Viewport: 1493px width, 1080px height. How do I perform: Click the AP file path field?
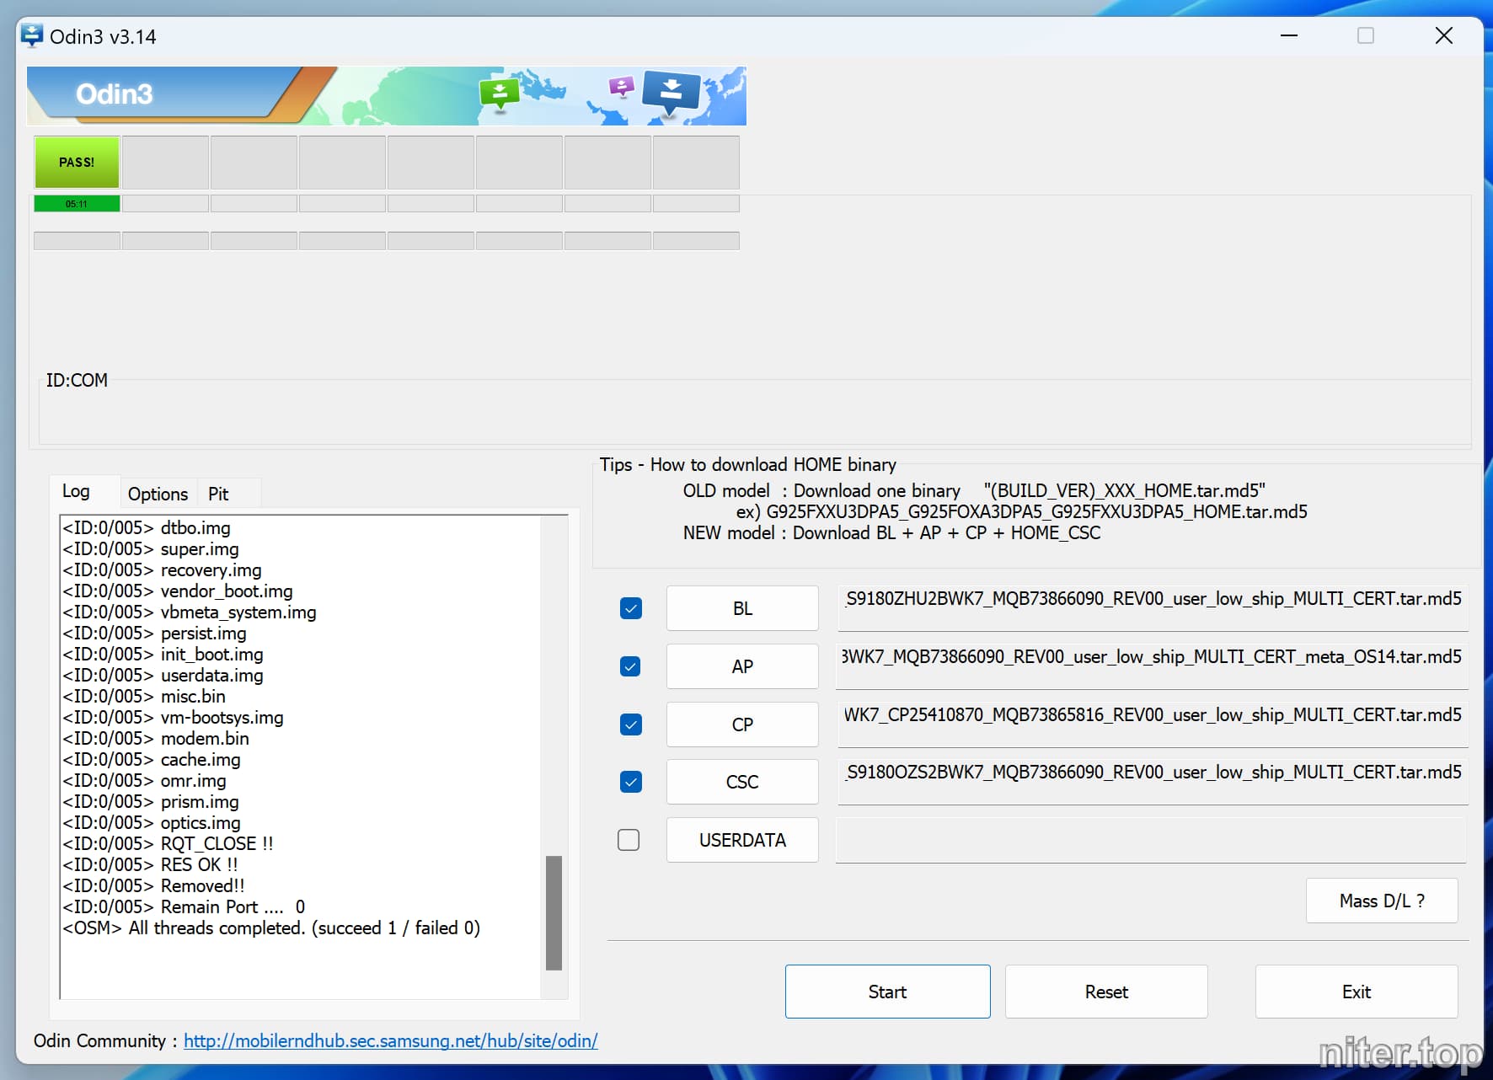coord(1153,666)
